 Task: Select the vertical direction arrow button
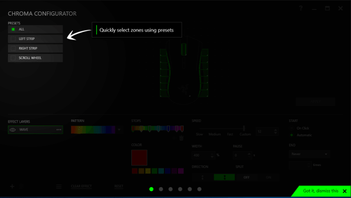coord(203,177)
